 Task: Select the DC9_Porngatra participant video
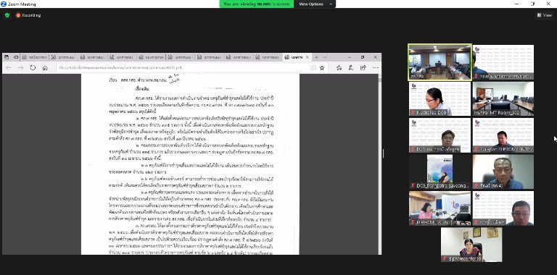(440, 172)
